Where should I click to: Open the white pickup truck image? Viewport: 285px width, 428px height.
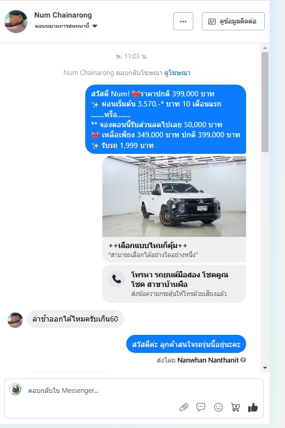click(x=174, y=196)
